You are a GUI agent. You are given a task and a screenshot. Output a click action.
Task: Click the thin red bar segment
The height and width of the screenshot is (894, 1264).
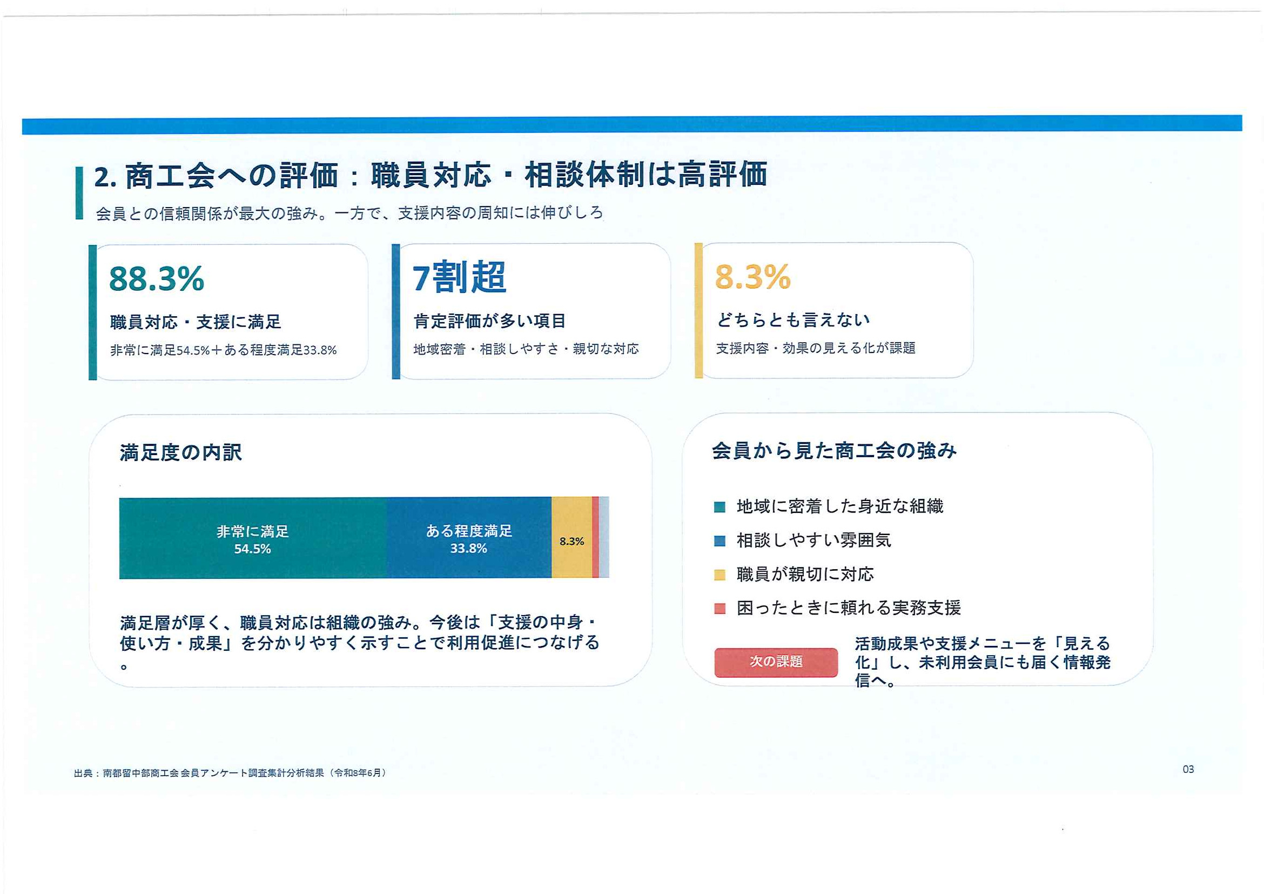(595, 537)
